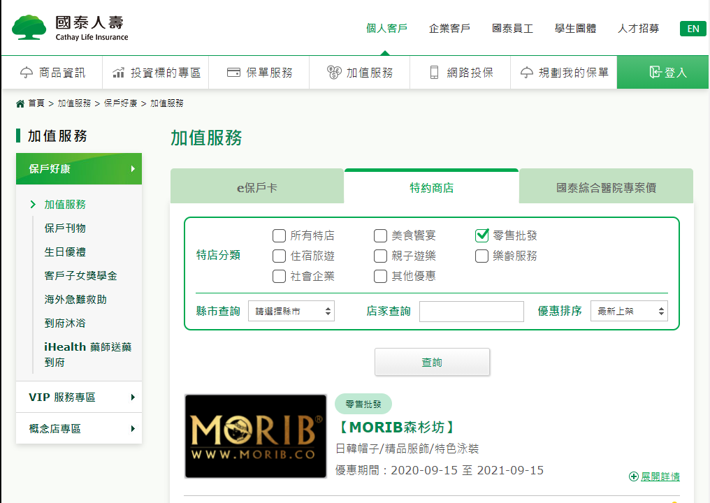The width and height of the screenshot is (710, 503).
Task: Open 企業客戶 in the top menu
Action: coord(449,29)
